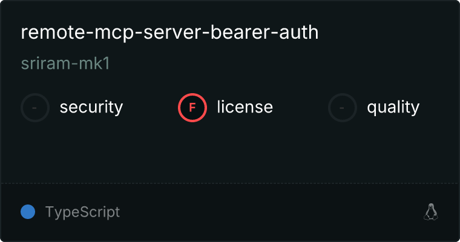The width and height of the screenshot is (460, 242).
Task: Open the sriram-mk1 author profile
Action: coord(65,63)
